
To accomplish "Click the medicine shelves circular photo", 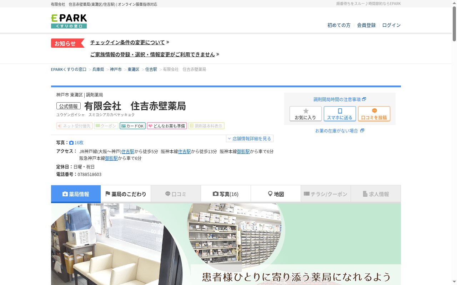I will pos(235,236).
